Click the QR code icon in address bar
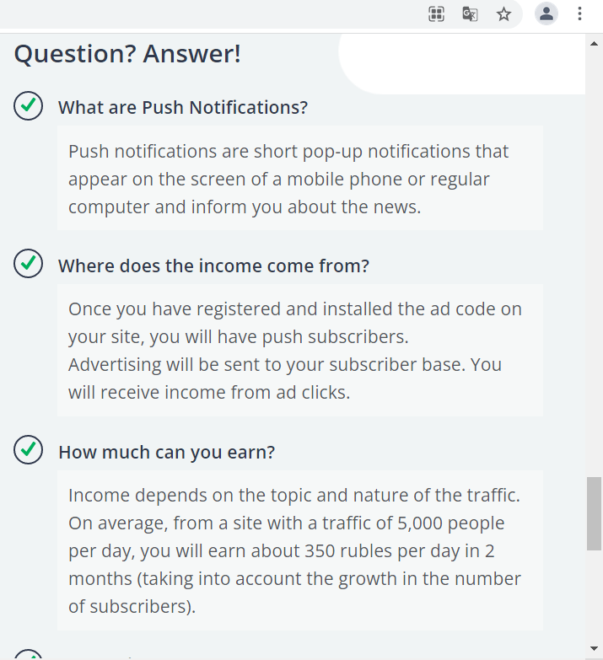The image size is (603, 660). coord(436,13)
